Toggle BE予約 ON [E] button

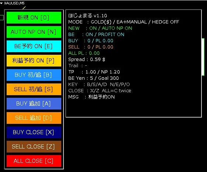[34, 46]
